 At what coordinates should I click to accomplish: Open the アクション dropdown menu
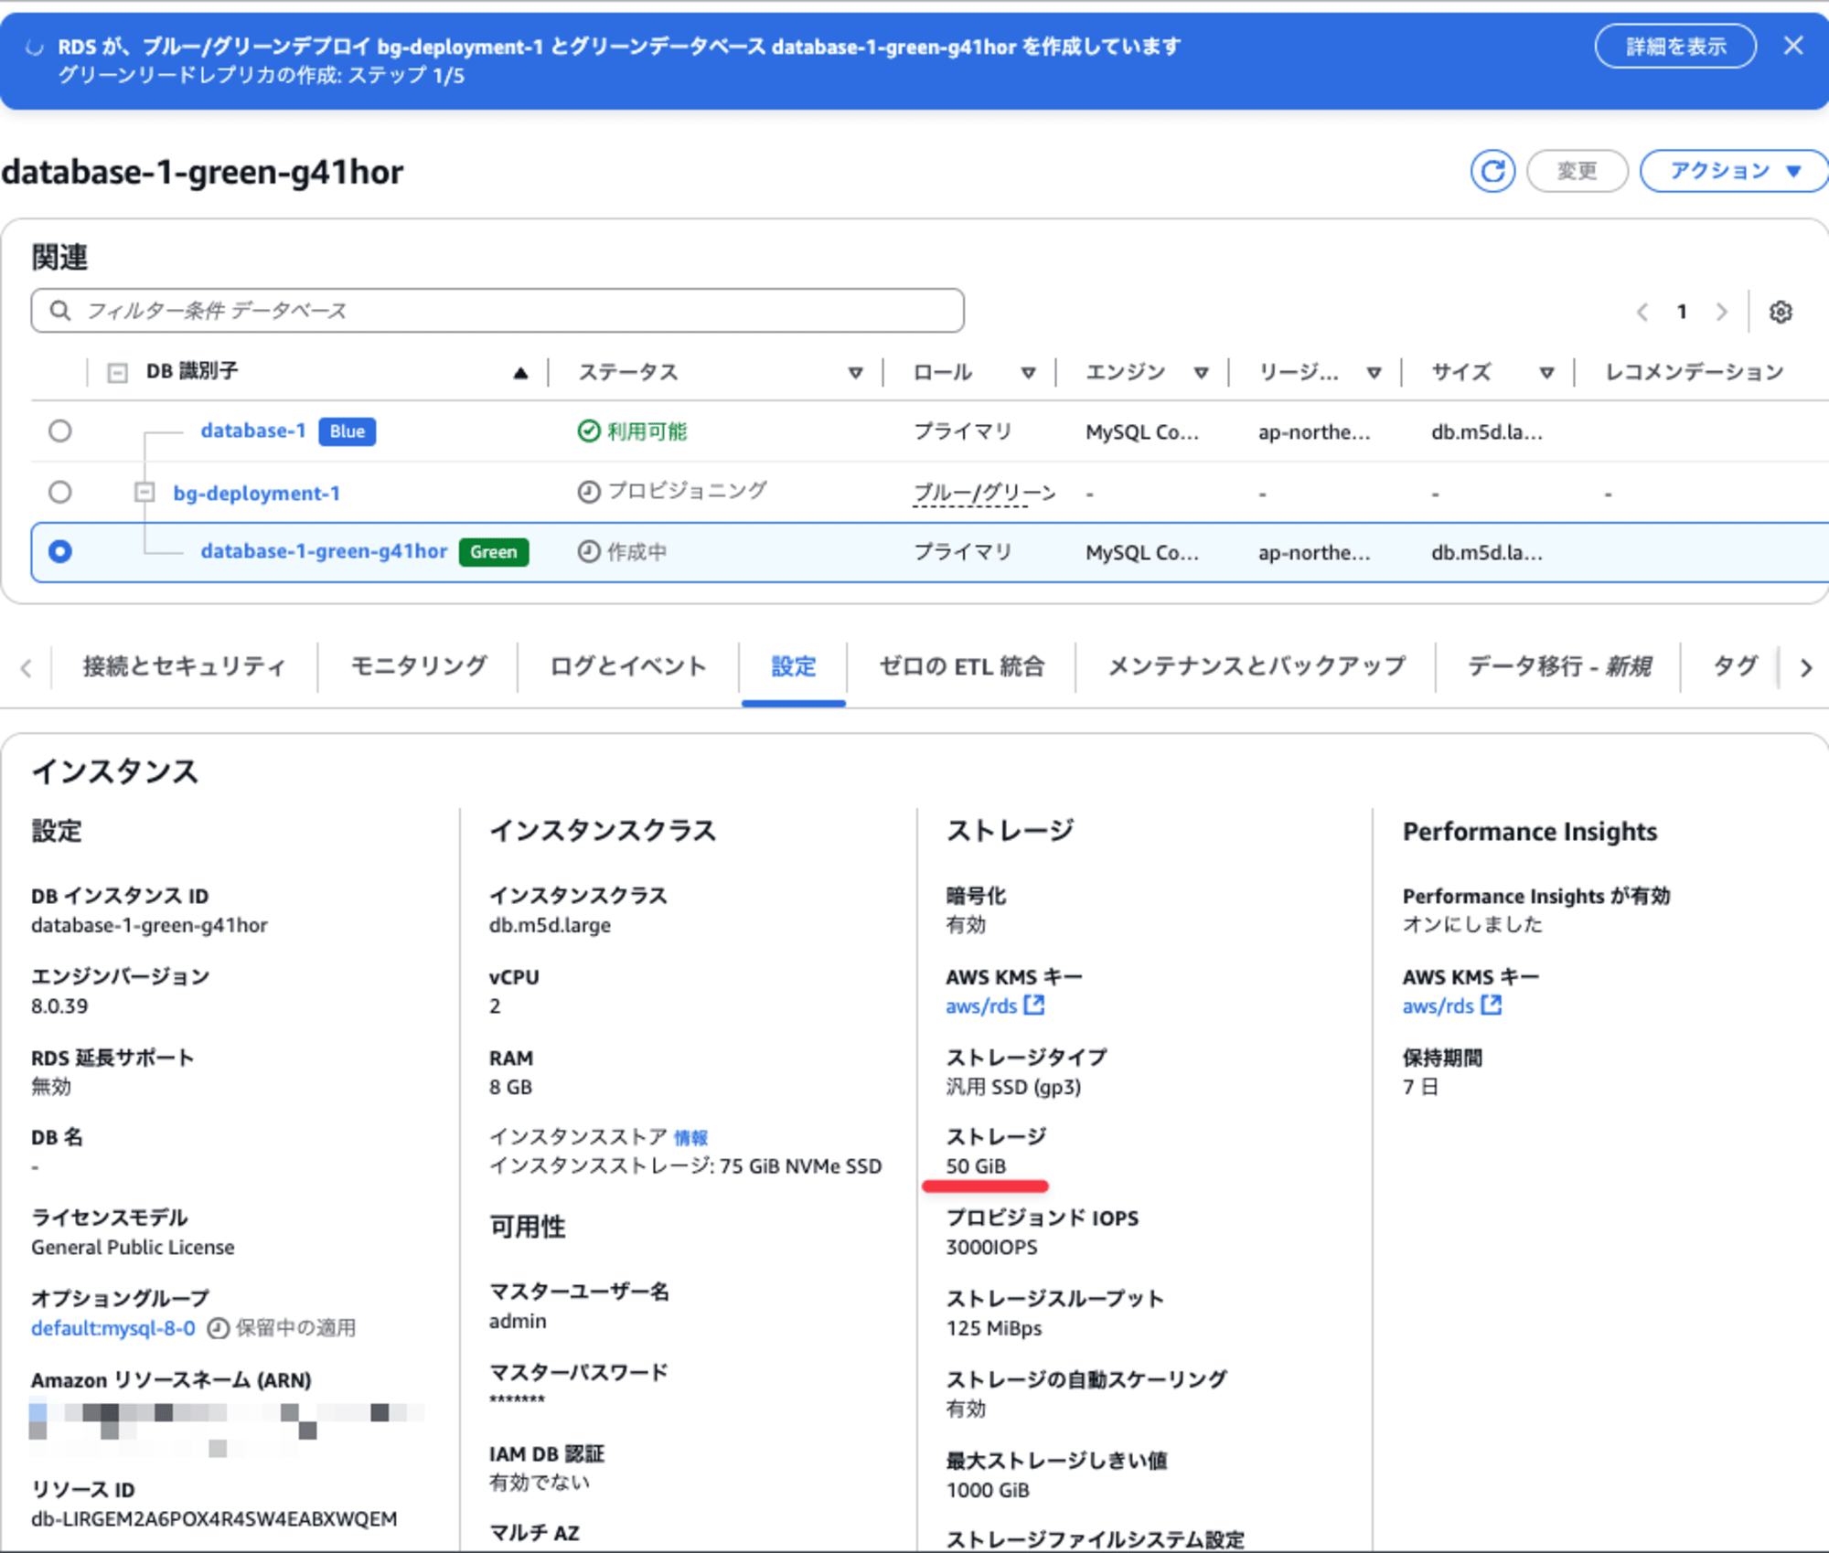click(x=1733, y=171)
